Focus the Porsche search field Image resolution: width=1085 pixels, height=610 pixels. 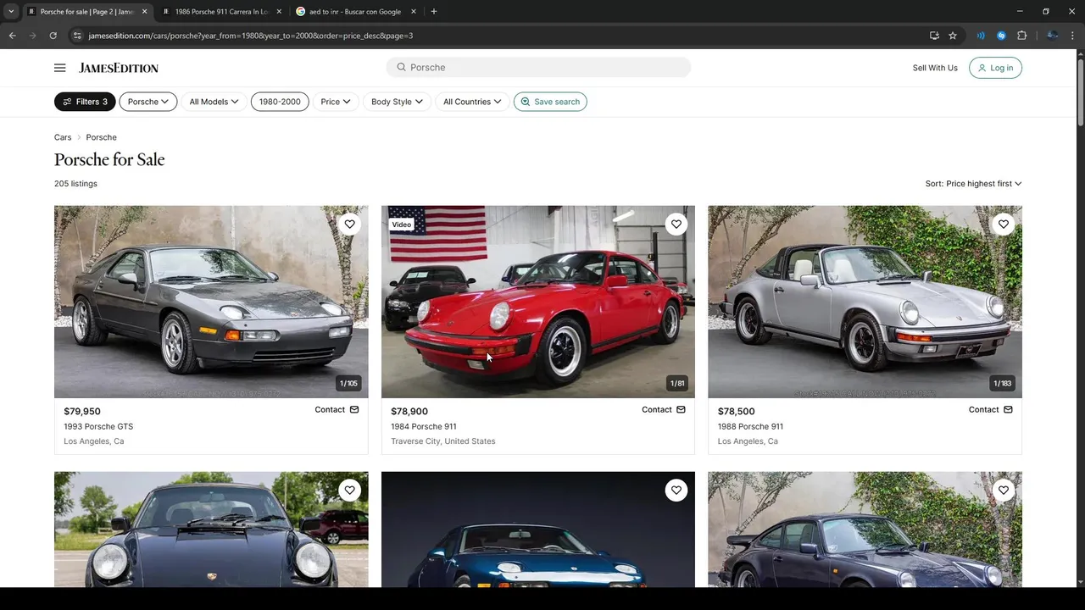tap(538, 67)
